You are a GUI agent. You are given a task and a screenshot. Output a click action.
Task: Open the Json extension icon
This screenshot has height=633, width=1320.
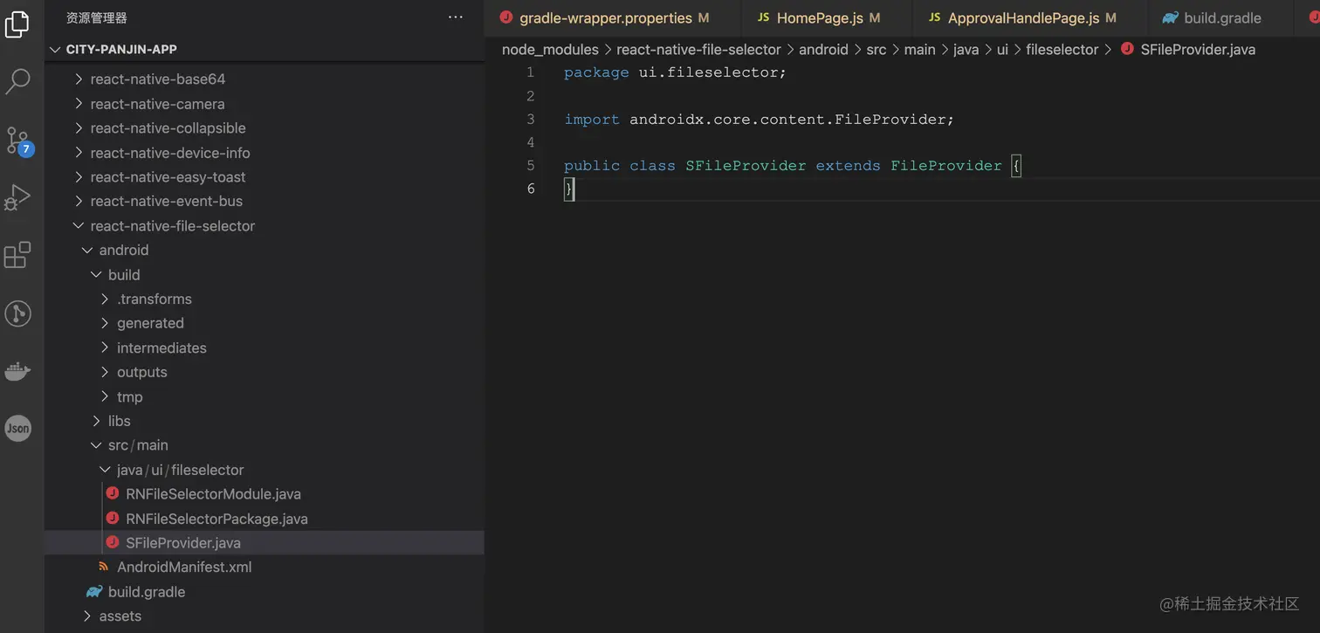(17, 428)
